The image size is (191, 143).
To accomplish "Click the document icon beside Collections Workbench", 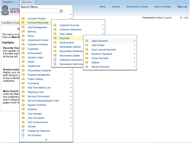I will (x=55, y=60).
